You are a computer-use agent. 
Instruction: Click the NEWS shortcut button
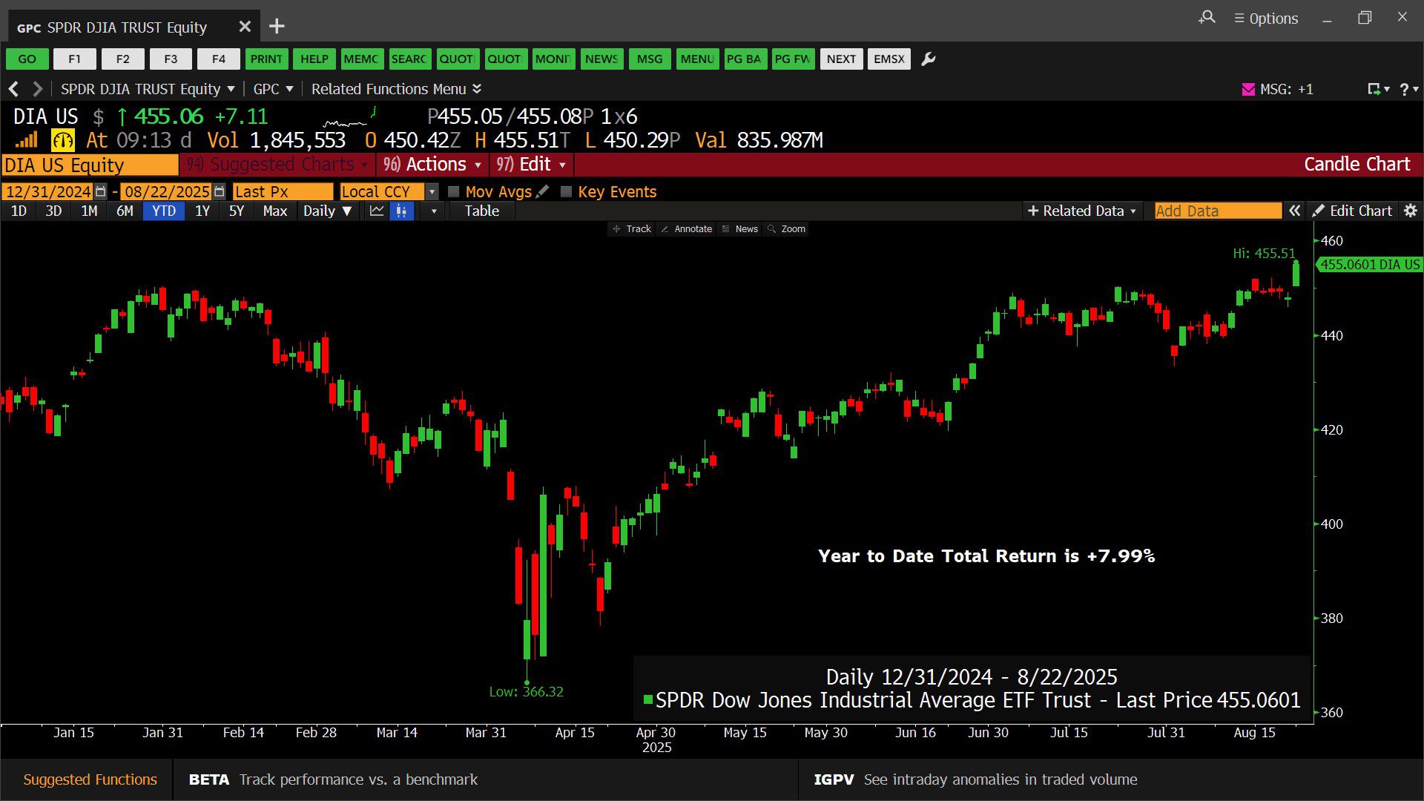point(601,59)
